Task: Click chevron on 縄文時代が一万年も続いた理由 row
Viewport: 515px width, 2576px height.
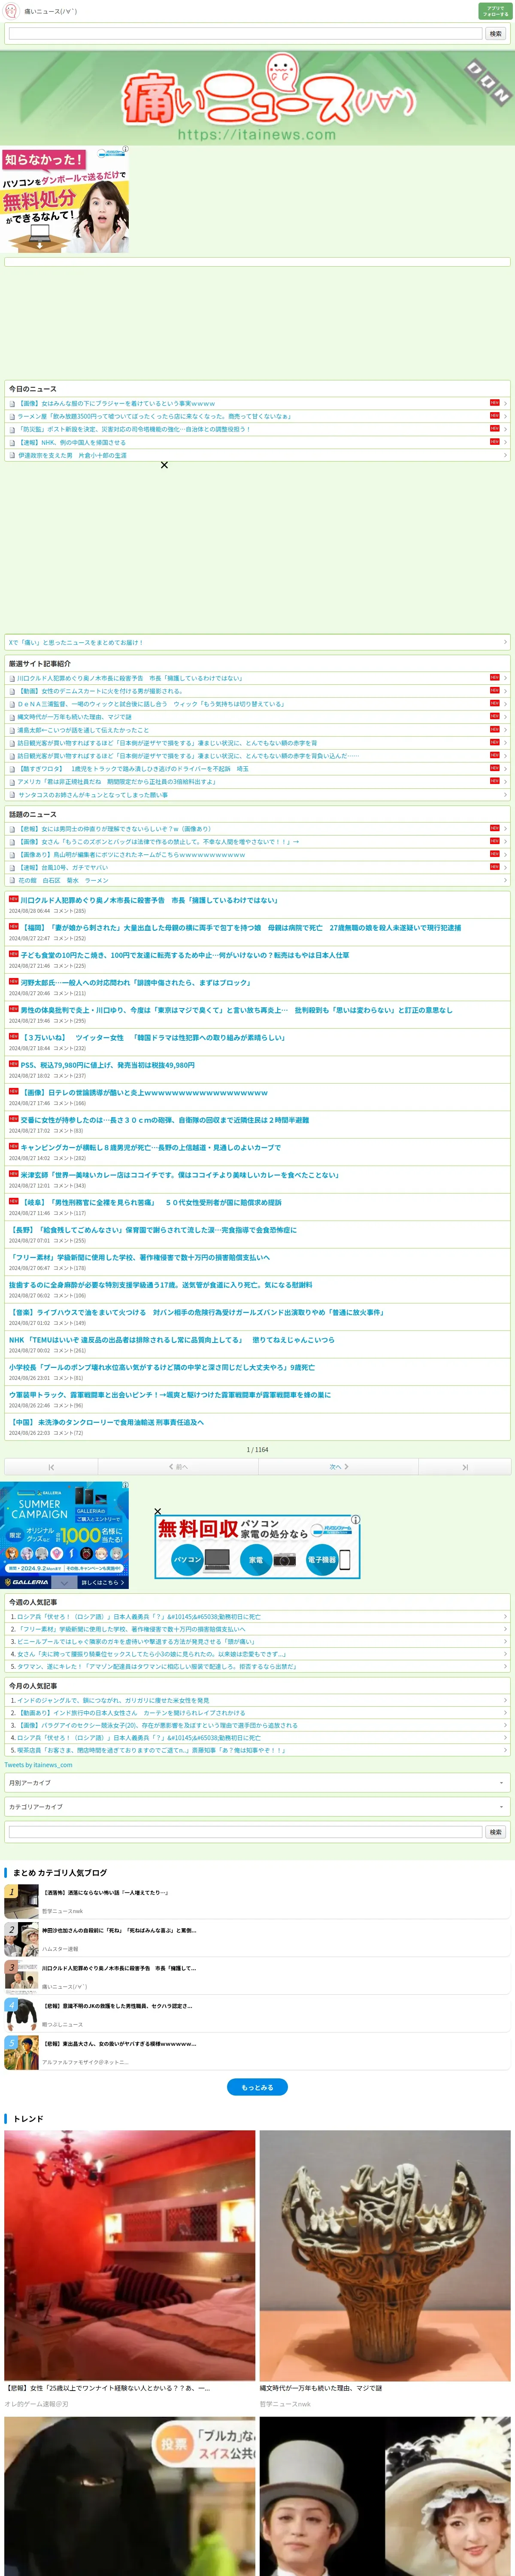Action: click(505, 717)
